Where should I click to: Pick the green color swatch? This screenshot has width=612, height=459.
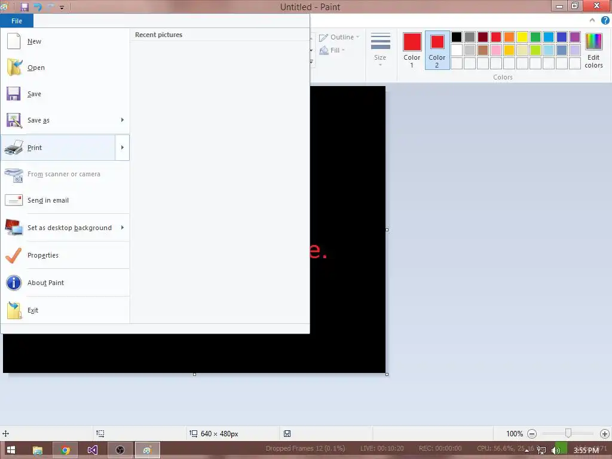click(x=535, y=37)
